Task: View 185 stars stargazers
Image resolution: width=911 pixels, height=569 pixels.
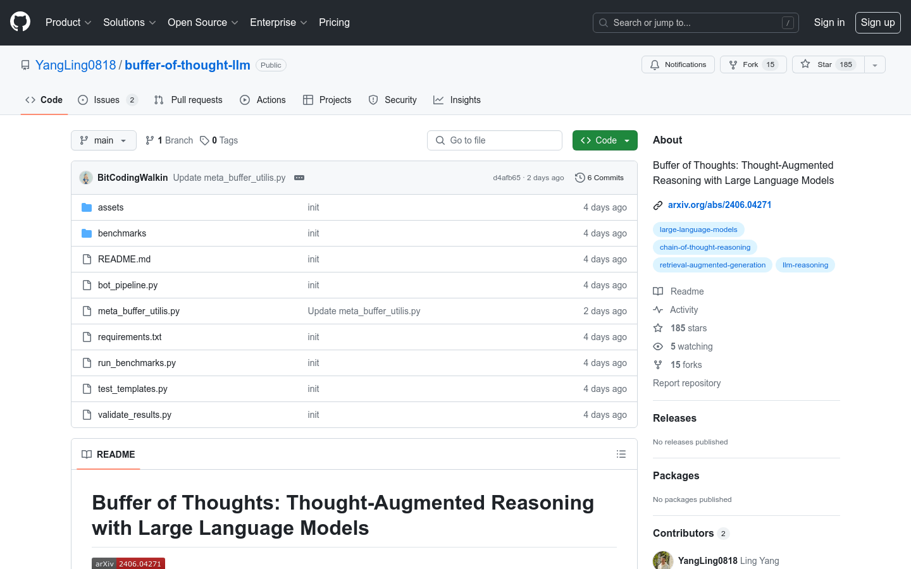Action: [x=680, y=328]
